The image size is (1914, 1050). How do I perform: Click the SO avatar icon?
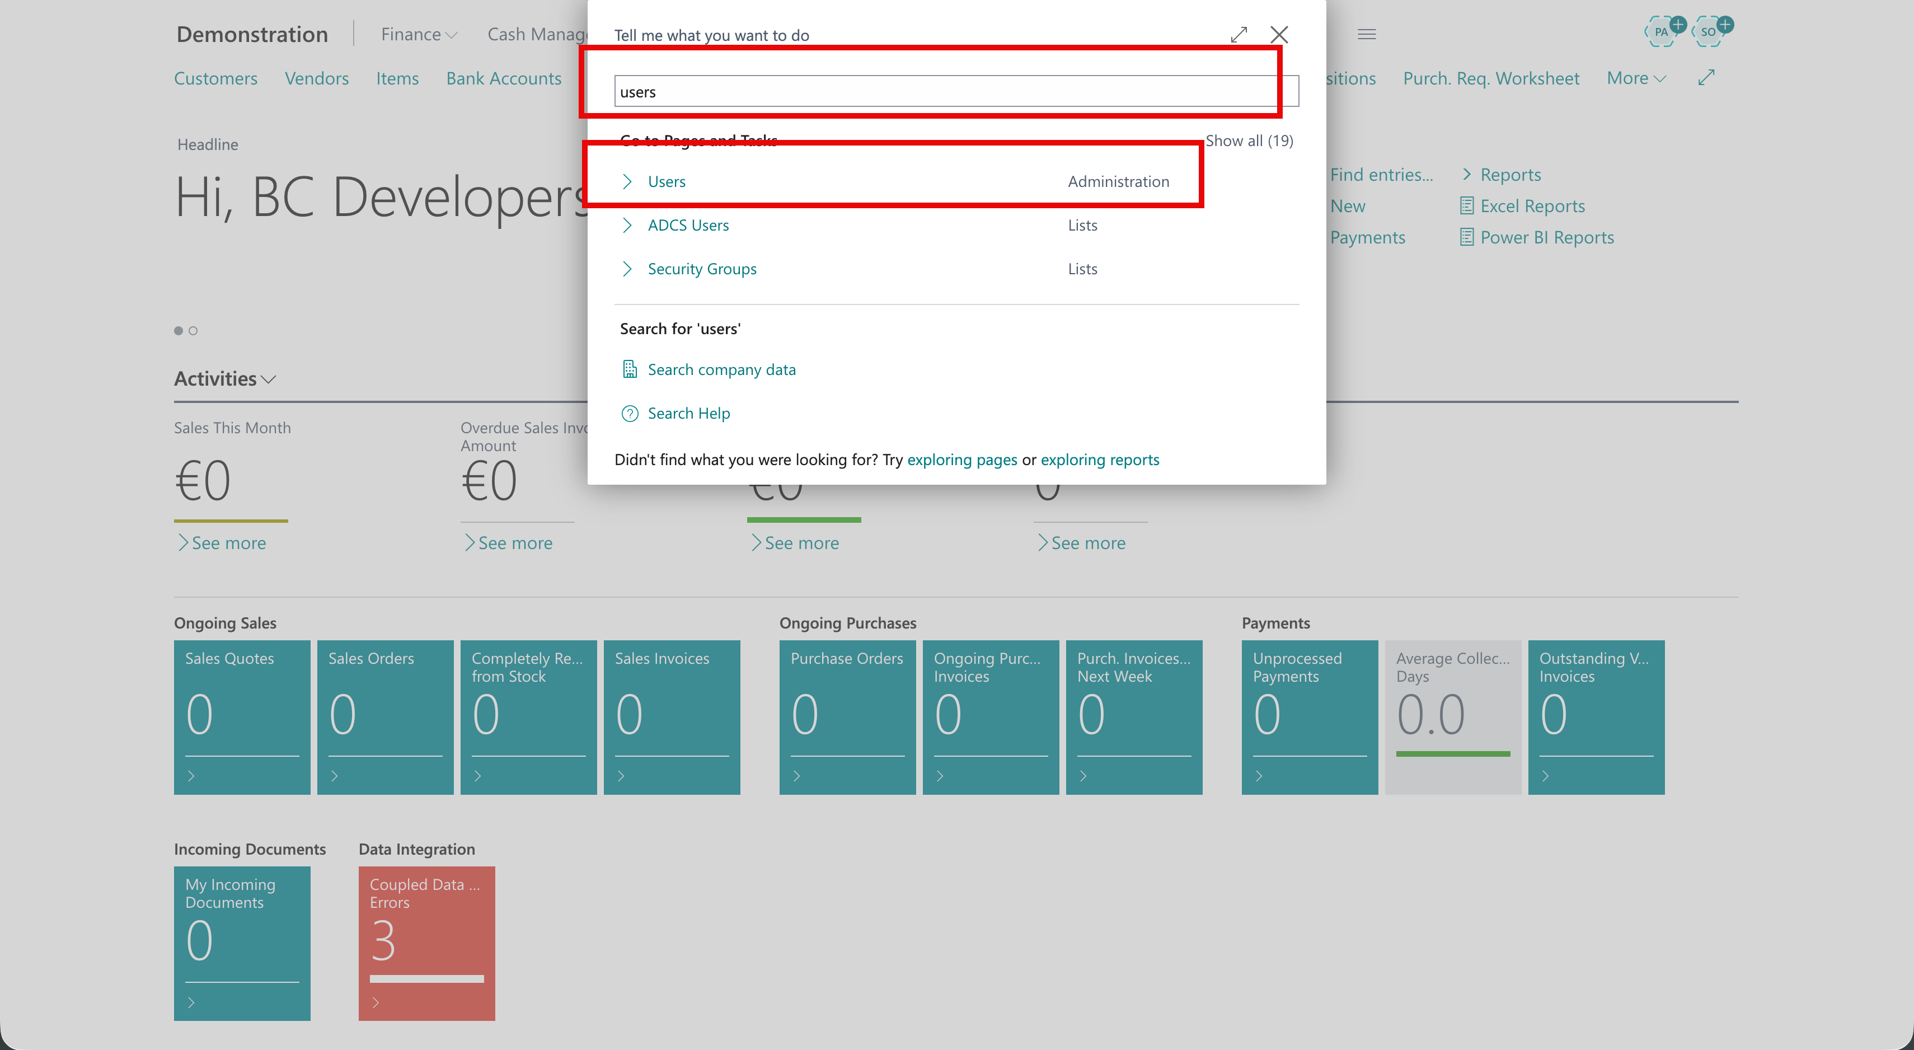point(1707,32)
